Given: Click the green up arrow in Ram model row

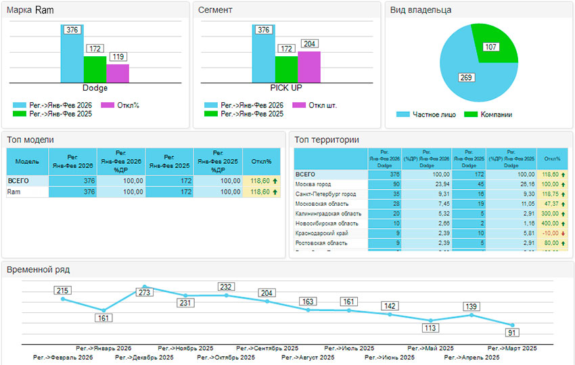Looking at the screenshot, I should click(x=275, y=192).
